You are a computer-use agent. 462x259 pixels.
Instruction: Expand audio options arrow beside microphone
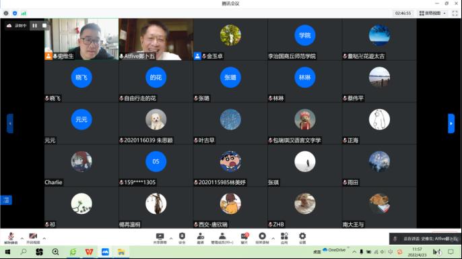[22, 238]
